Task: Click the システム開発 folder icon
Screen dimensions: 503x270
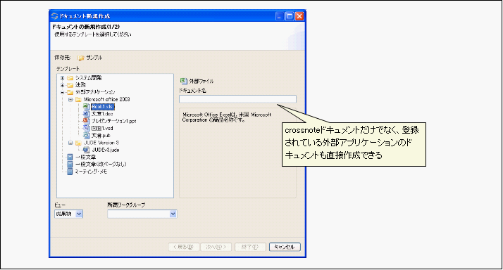Action: click(x=70, y=78)
